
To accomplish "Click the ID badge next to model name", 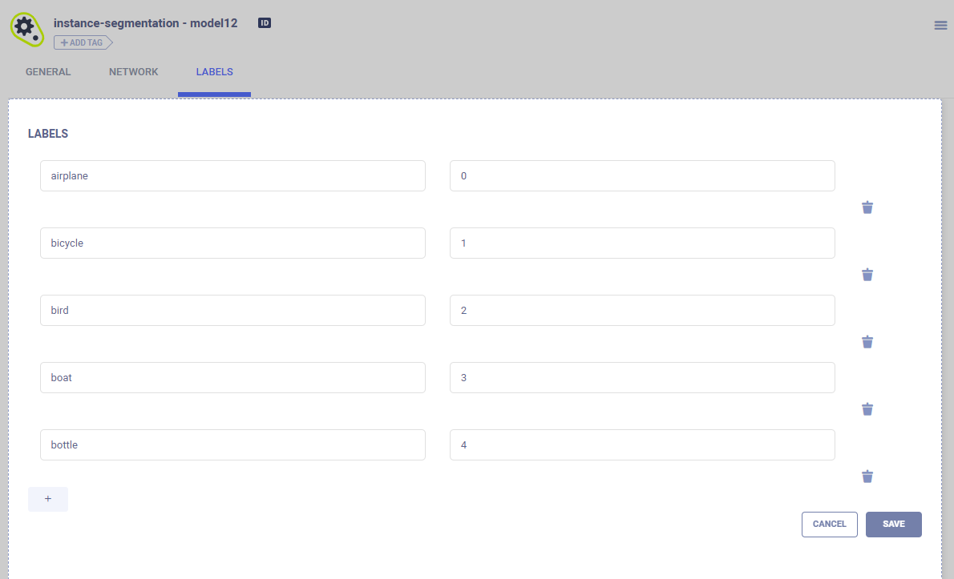I will 265,23.
